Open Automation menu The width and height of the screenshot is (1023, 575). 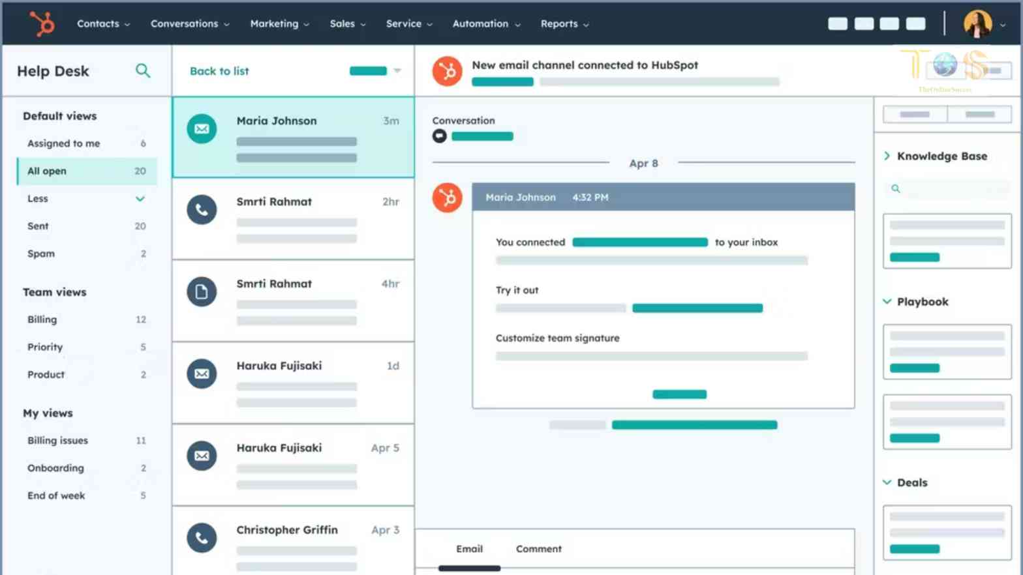pyautogui.click(x=486, y=24)
